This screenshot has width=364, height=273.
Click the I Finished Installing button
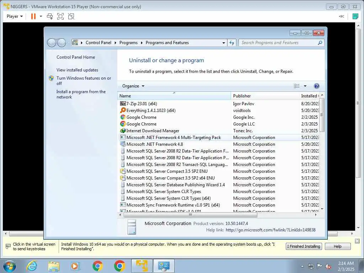click(x=304, y=246)
